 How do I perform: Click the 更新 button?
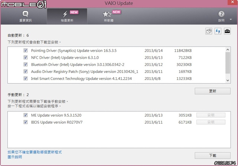pos(212,91)
